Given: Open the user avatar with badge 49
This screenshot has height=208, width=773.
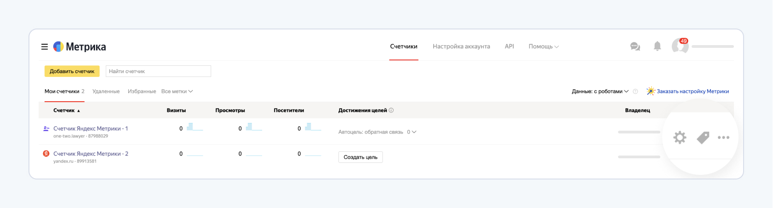Looking at the screenshot, I should (680, 46).
